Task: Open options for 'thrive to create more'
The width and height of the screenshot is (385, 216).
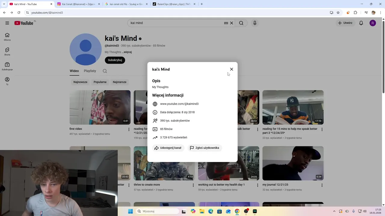Action: pos(193,185)
